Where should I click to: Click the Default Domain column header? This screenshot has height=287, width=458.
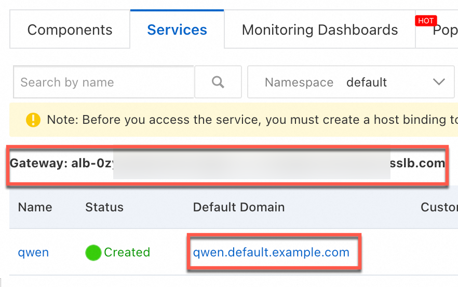[x=239, y=207]
